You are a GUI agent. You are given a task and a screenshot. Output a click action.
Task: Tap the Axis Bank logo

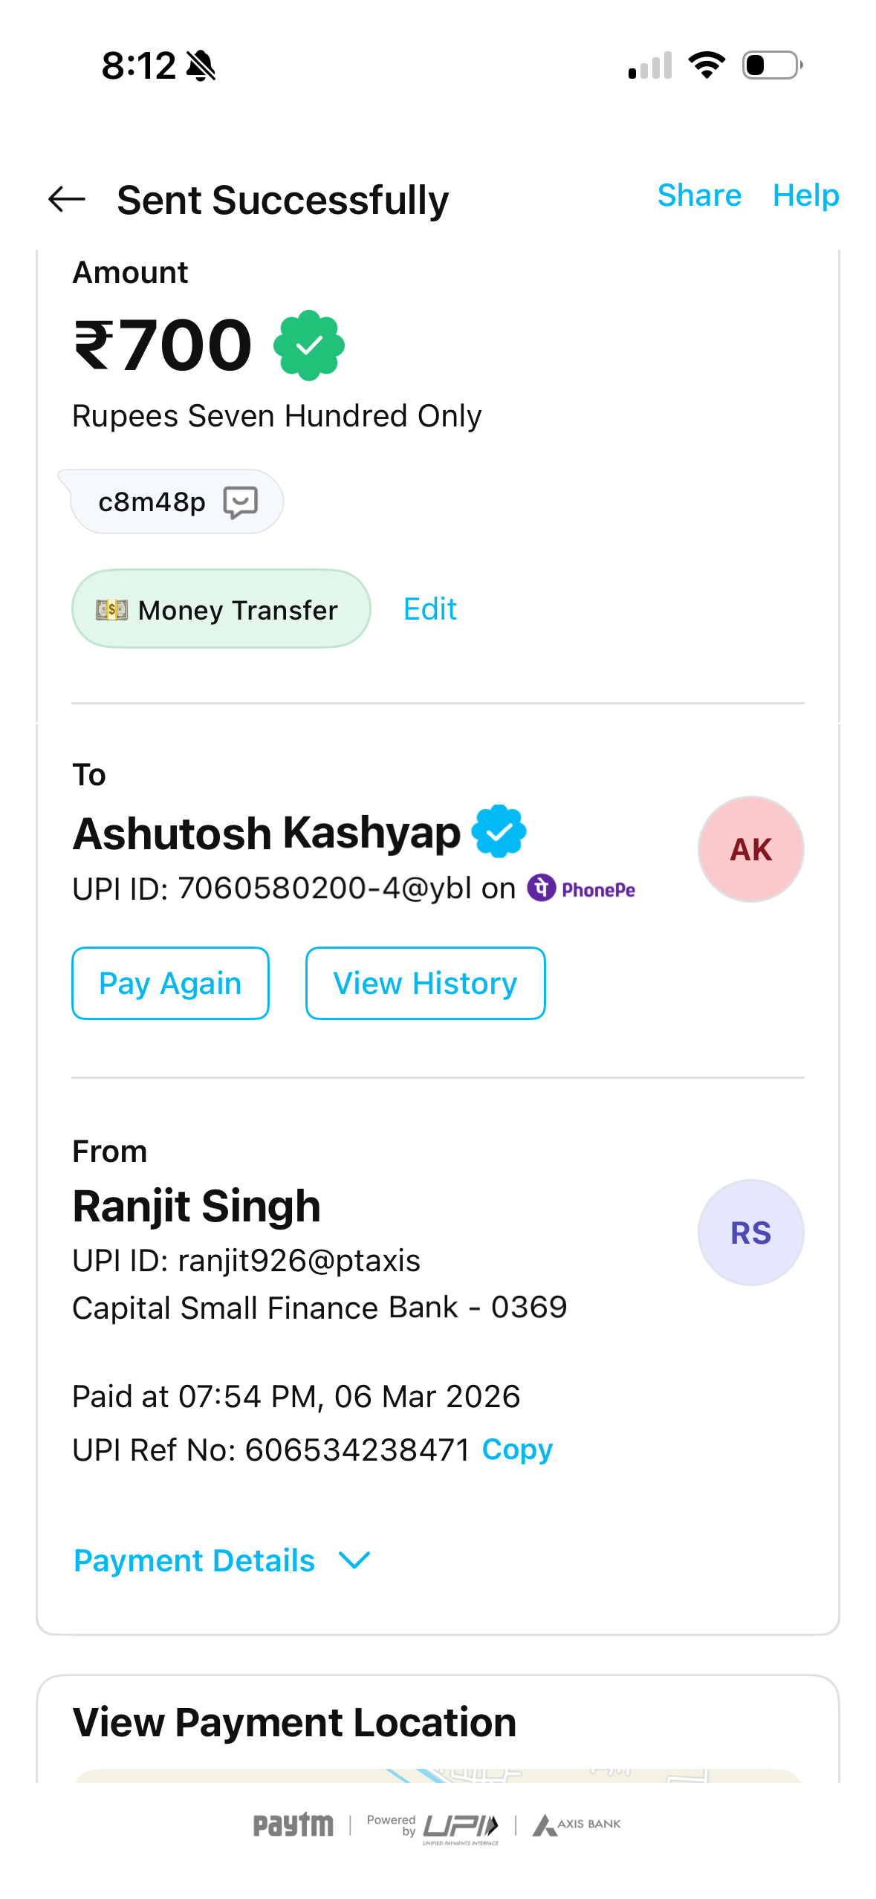(577, 1825)
